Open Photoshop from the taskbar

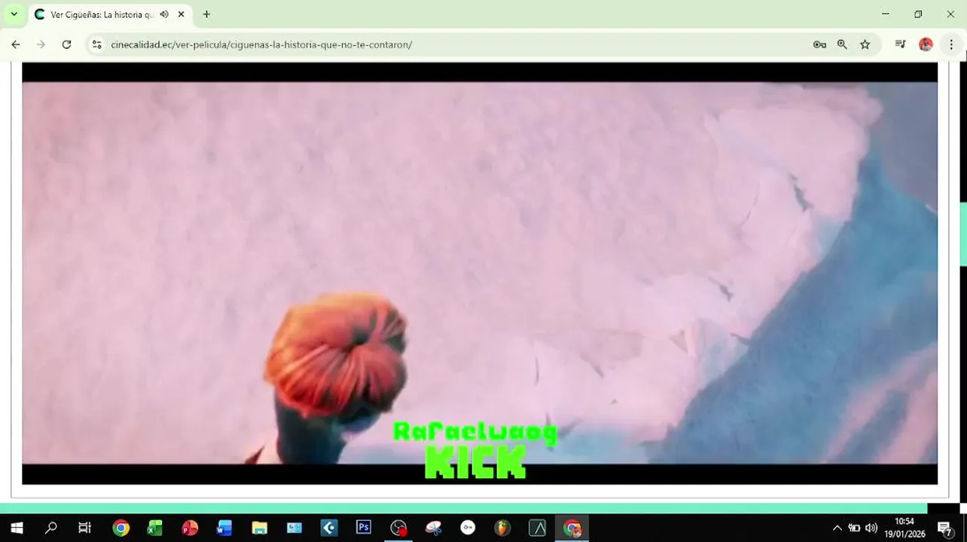pos(364,528)
